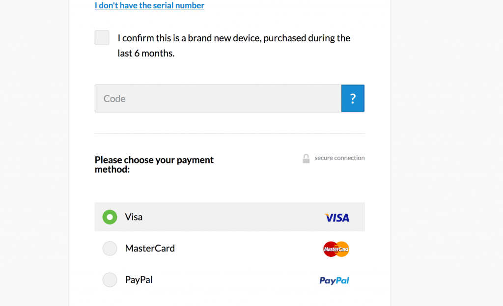503x306 pixels.
Task: Click the PayPal logo
Action: 334,280
